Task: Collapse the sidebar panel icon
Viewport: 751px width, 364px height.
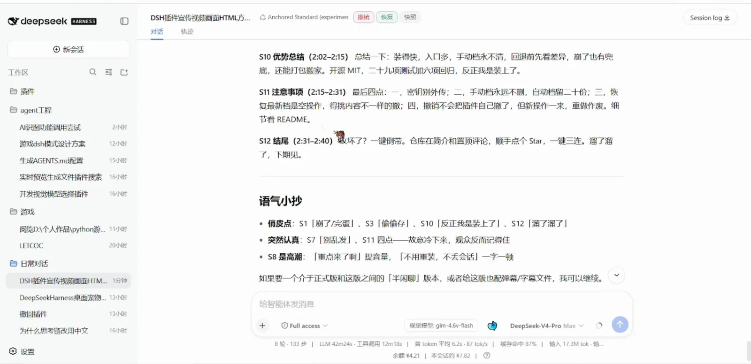Action: (x=124, y=21)
